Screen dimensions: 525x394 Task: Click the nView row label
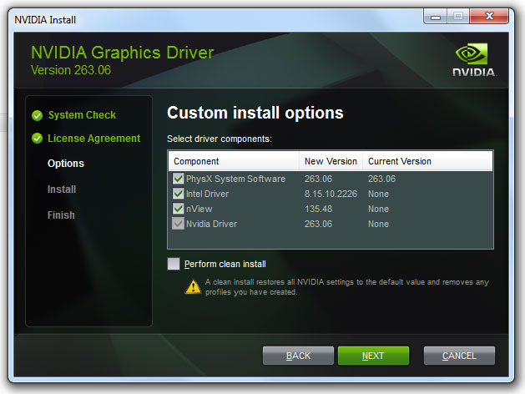[199, 209]
